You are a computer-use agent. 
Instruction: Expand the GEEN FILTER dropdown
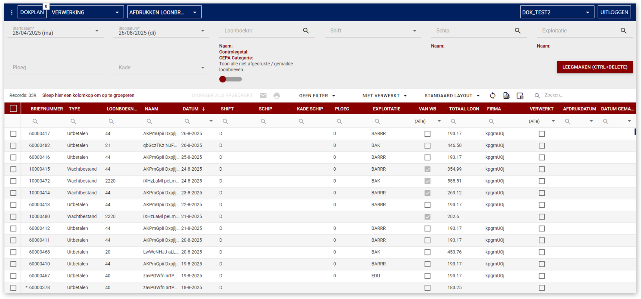[x=317, y=96]
